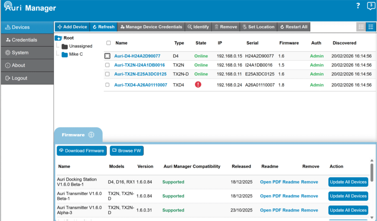Open PDF Readme for Transmitter V1.6.0 Beta-1

tap(280, 196)
